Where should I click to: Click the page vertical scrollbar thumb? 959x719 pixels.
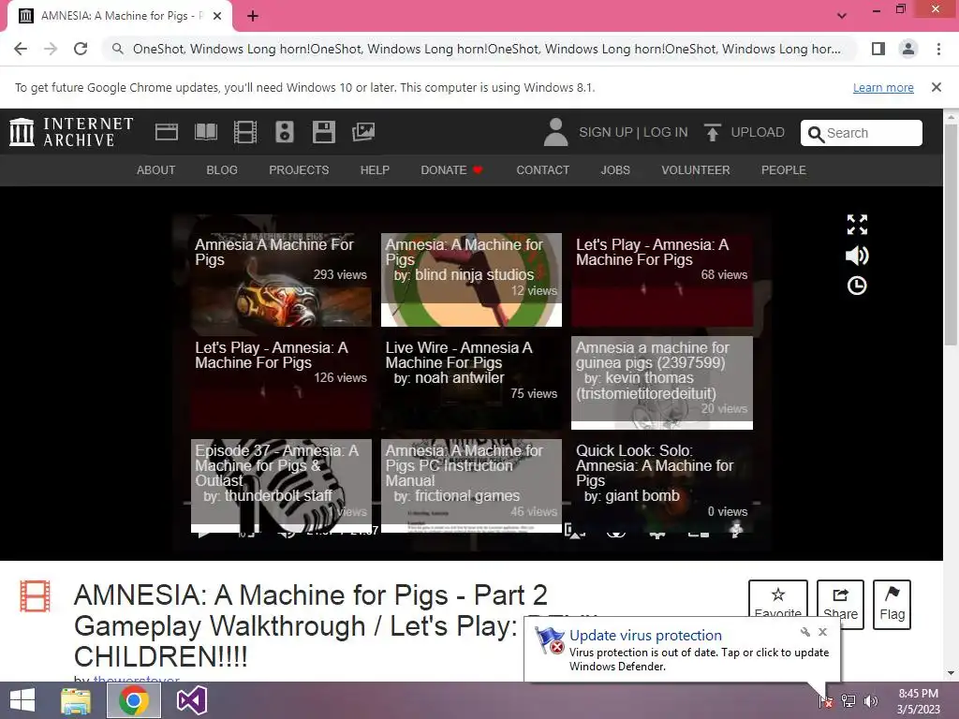pyautogui.click(x=952, y=235)
